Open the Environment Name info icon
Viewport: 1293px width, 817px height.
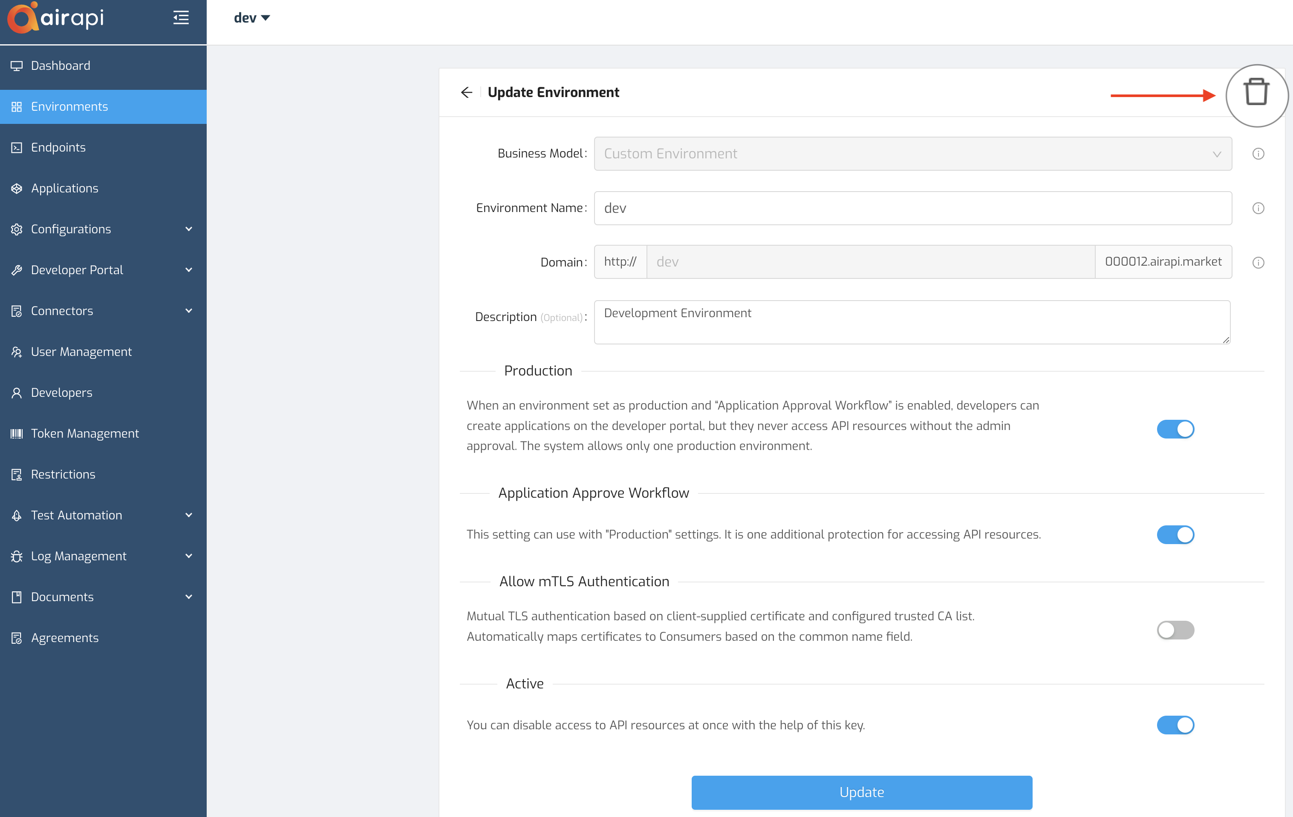tap(1258, 208)
